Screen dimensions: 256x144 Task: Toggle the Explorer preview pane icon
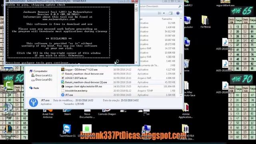tap(171, 13)
